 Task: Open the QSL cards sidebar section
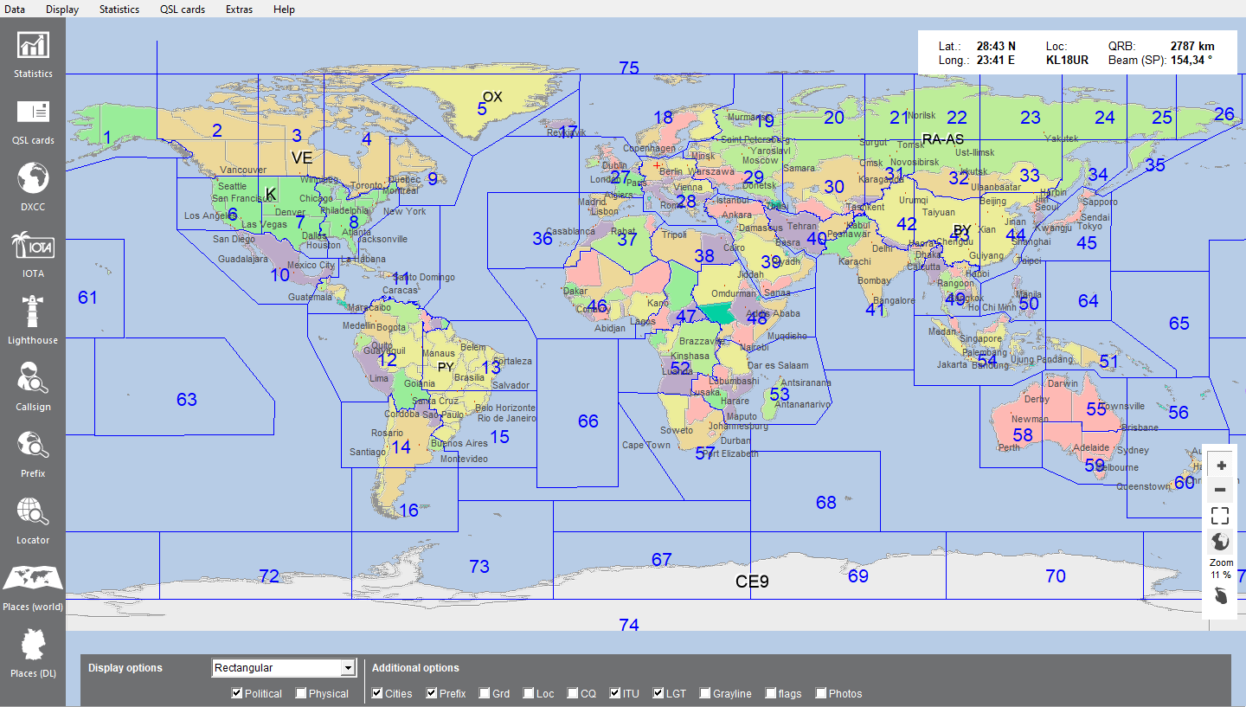click(33, 120)
